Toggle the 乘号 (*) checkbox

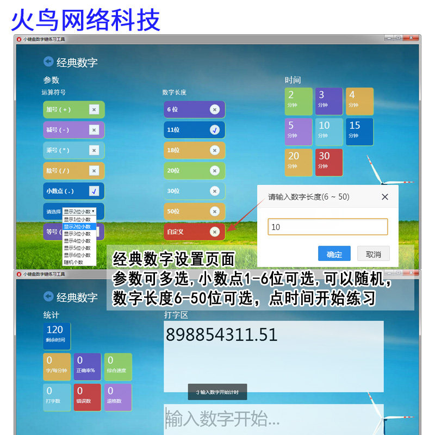[94, 151]
